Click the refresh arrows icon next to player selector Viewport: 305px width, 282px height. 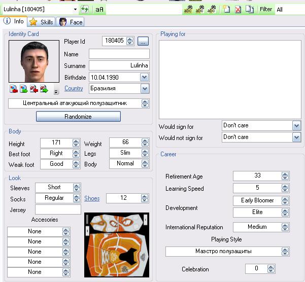tap(85, 9)
